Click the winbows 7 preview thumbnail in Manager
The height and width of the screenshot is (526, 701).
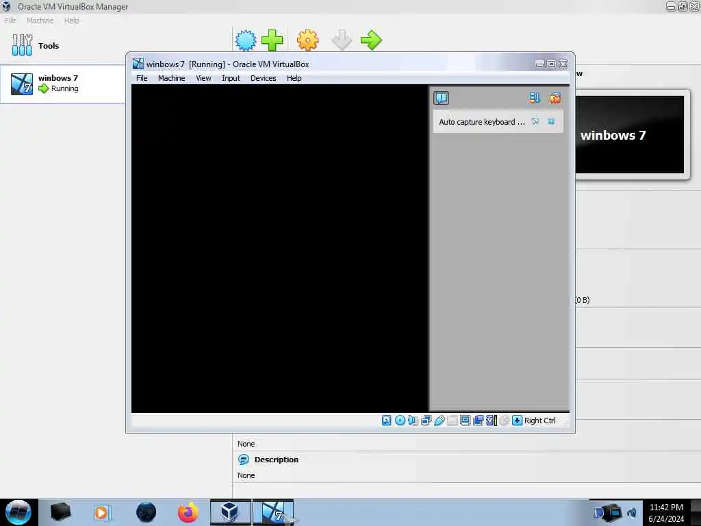[630, 134]
